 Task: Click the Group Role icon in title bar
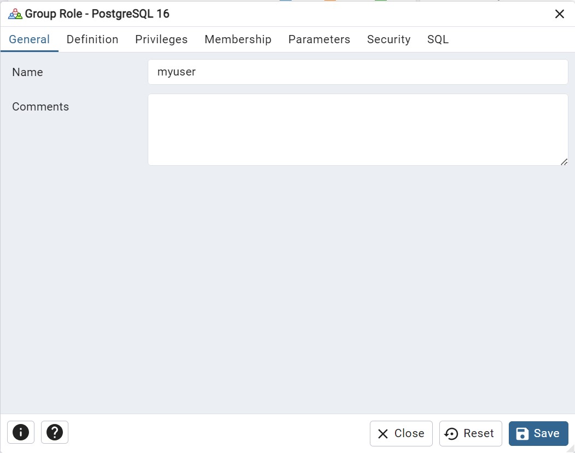coord(15,14)
